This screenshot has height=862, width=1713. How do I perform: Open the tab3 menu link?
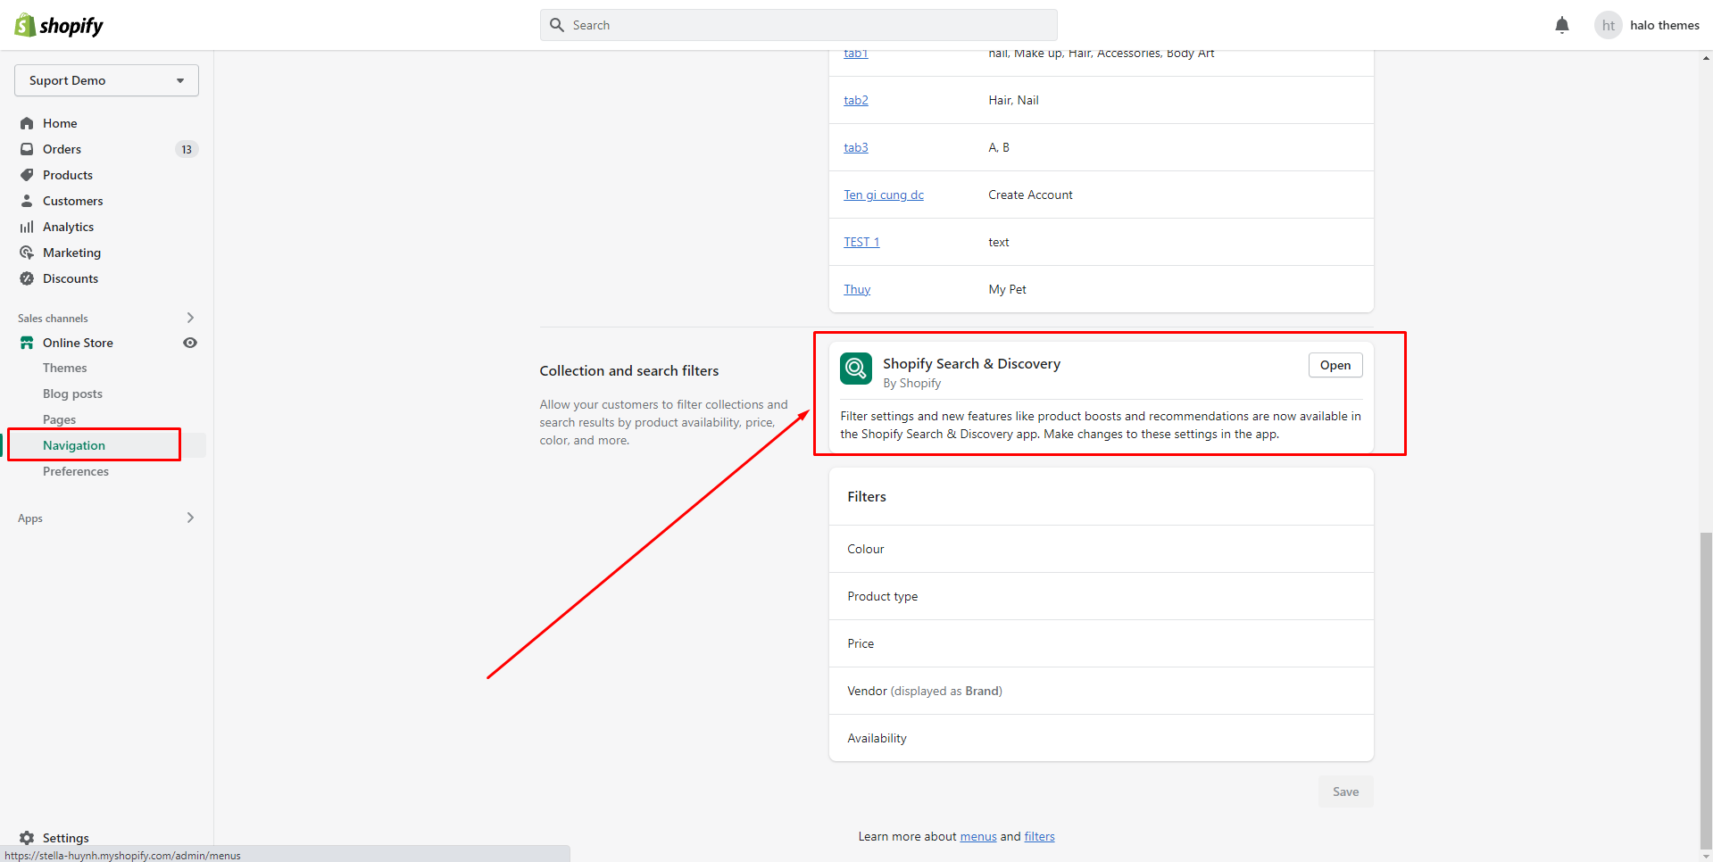coord(855,147)
